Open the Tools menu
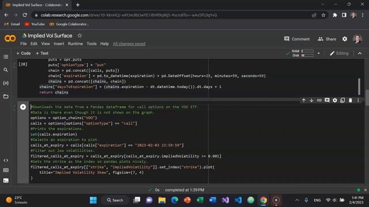This screenshot has width=369, height=207. (92, 44)
